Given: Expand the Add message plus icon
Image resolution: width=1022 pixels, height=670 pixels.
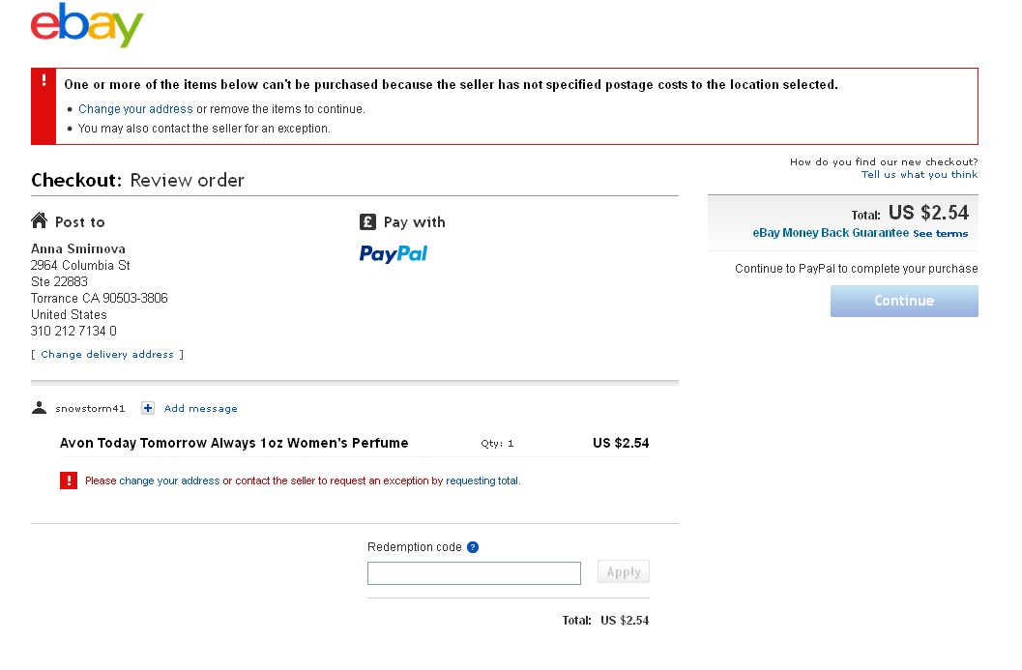Looking at the screenshot, I should click(x=148, y=408).
